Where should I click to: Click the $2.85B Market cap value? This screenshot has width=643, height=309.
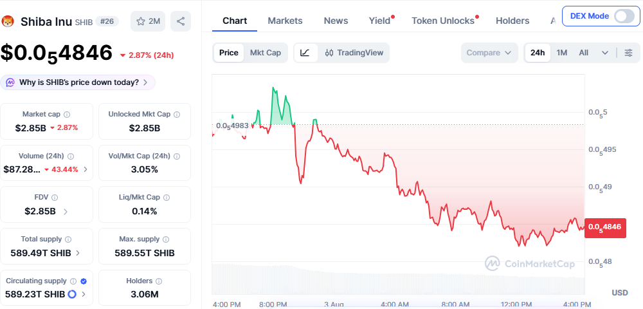tap(31, 127)
